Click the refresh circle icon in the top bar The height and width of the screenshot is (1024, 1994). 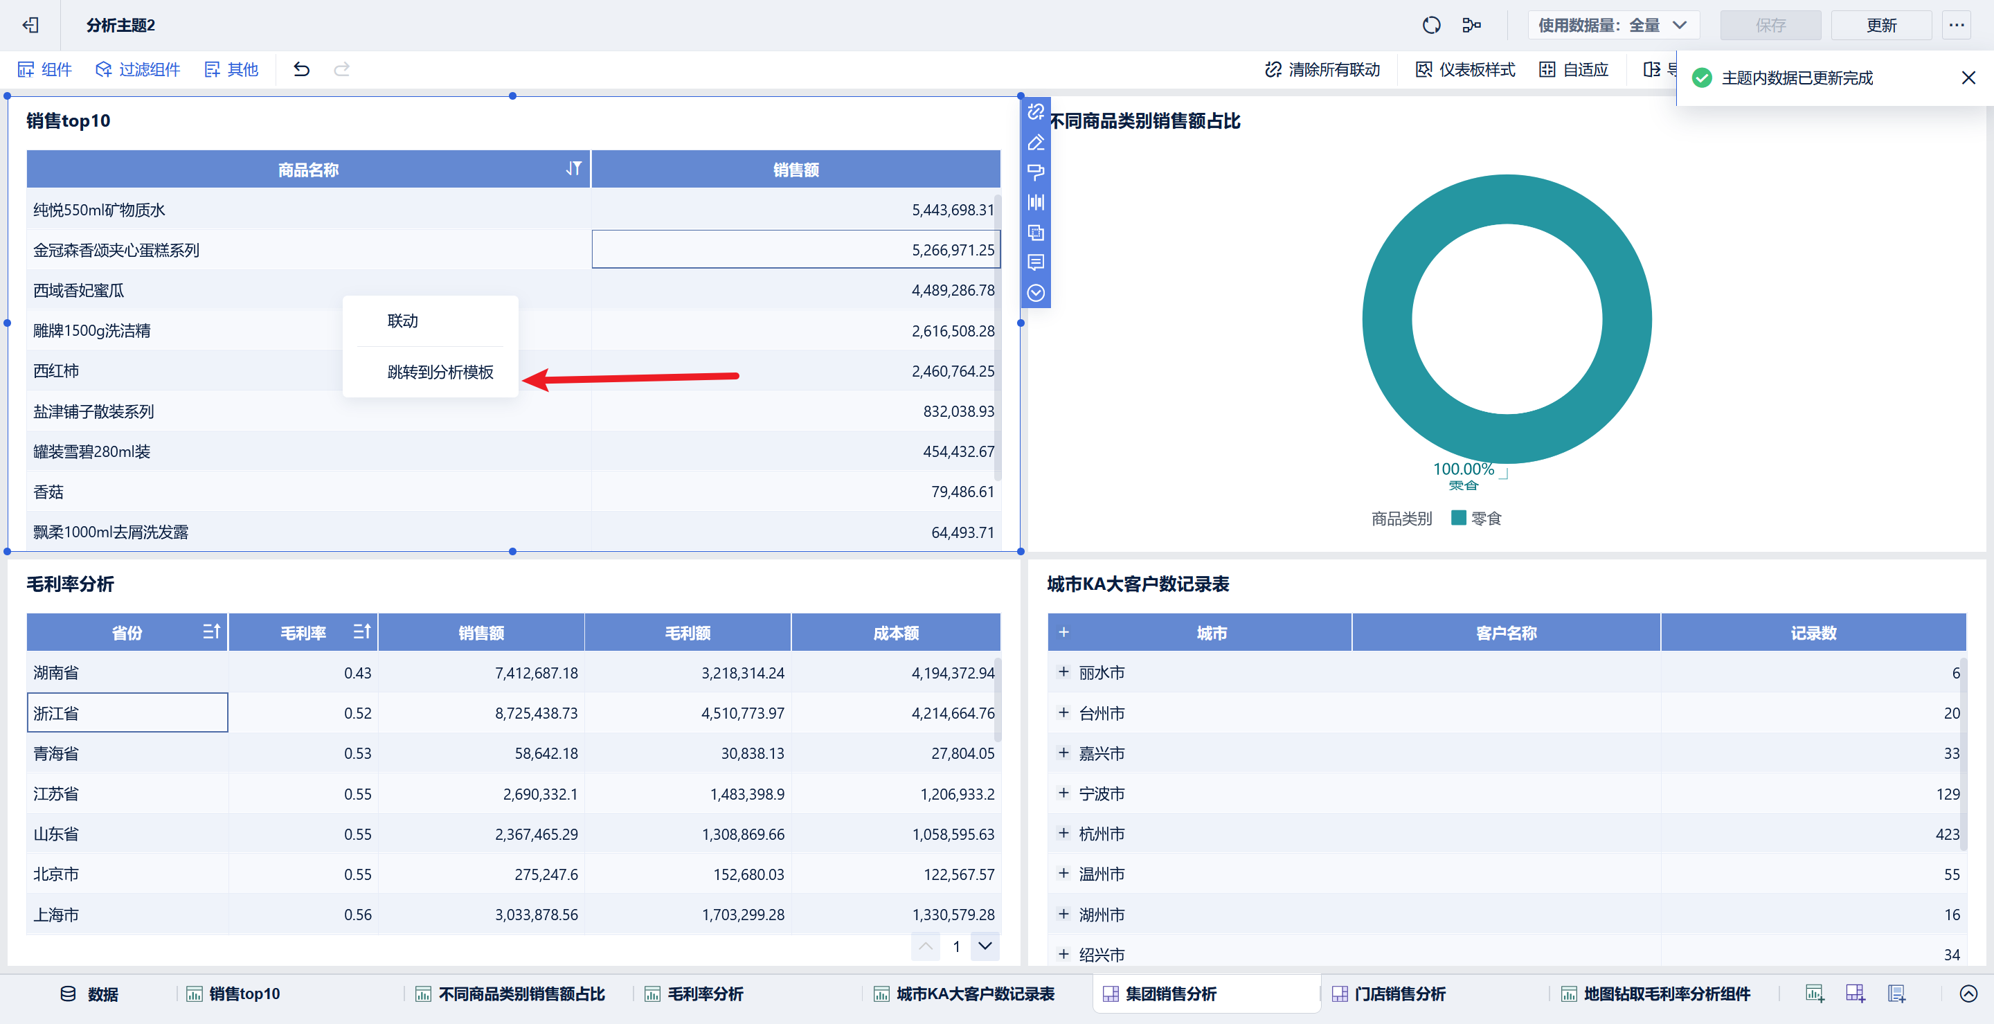click(1431, 25)
